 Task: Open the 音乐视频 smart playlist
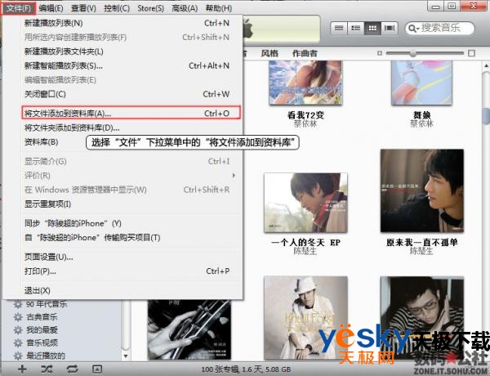tap(42, 342)
